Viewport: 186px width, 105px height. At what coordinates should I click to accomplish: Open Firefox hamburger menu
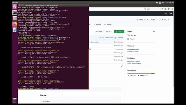click(172, 9)
